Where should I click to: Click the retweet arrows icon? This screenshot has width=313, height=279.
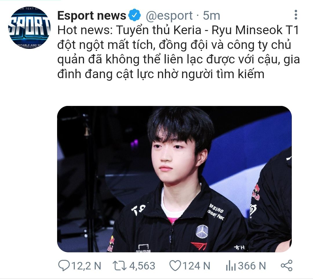coord(119,266)
